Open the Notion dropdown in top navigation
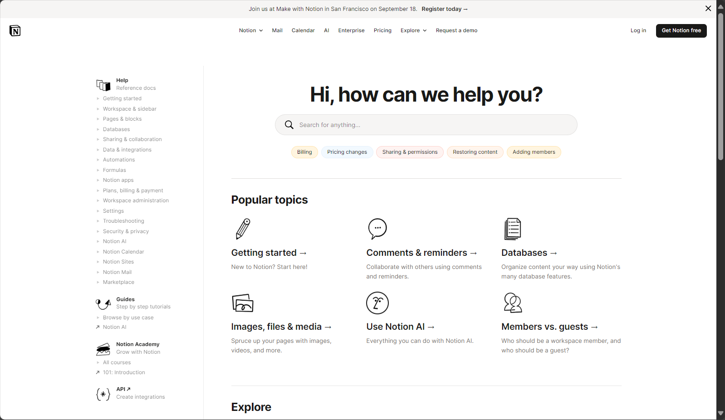Viewport: 725px width, 420px height. 251,30
